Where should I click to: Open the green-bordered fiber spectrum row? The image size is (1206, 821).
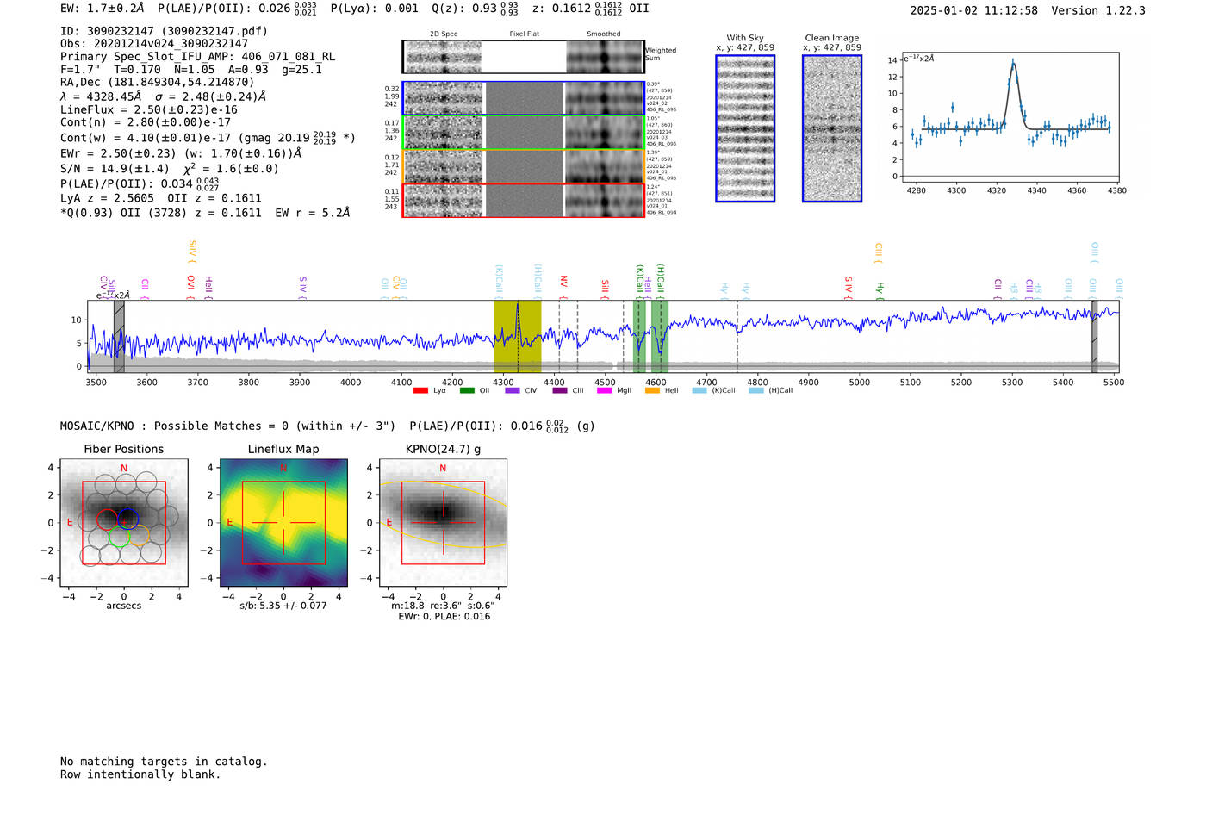point(524,133)
